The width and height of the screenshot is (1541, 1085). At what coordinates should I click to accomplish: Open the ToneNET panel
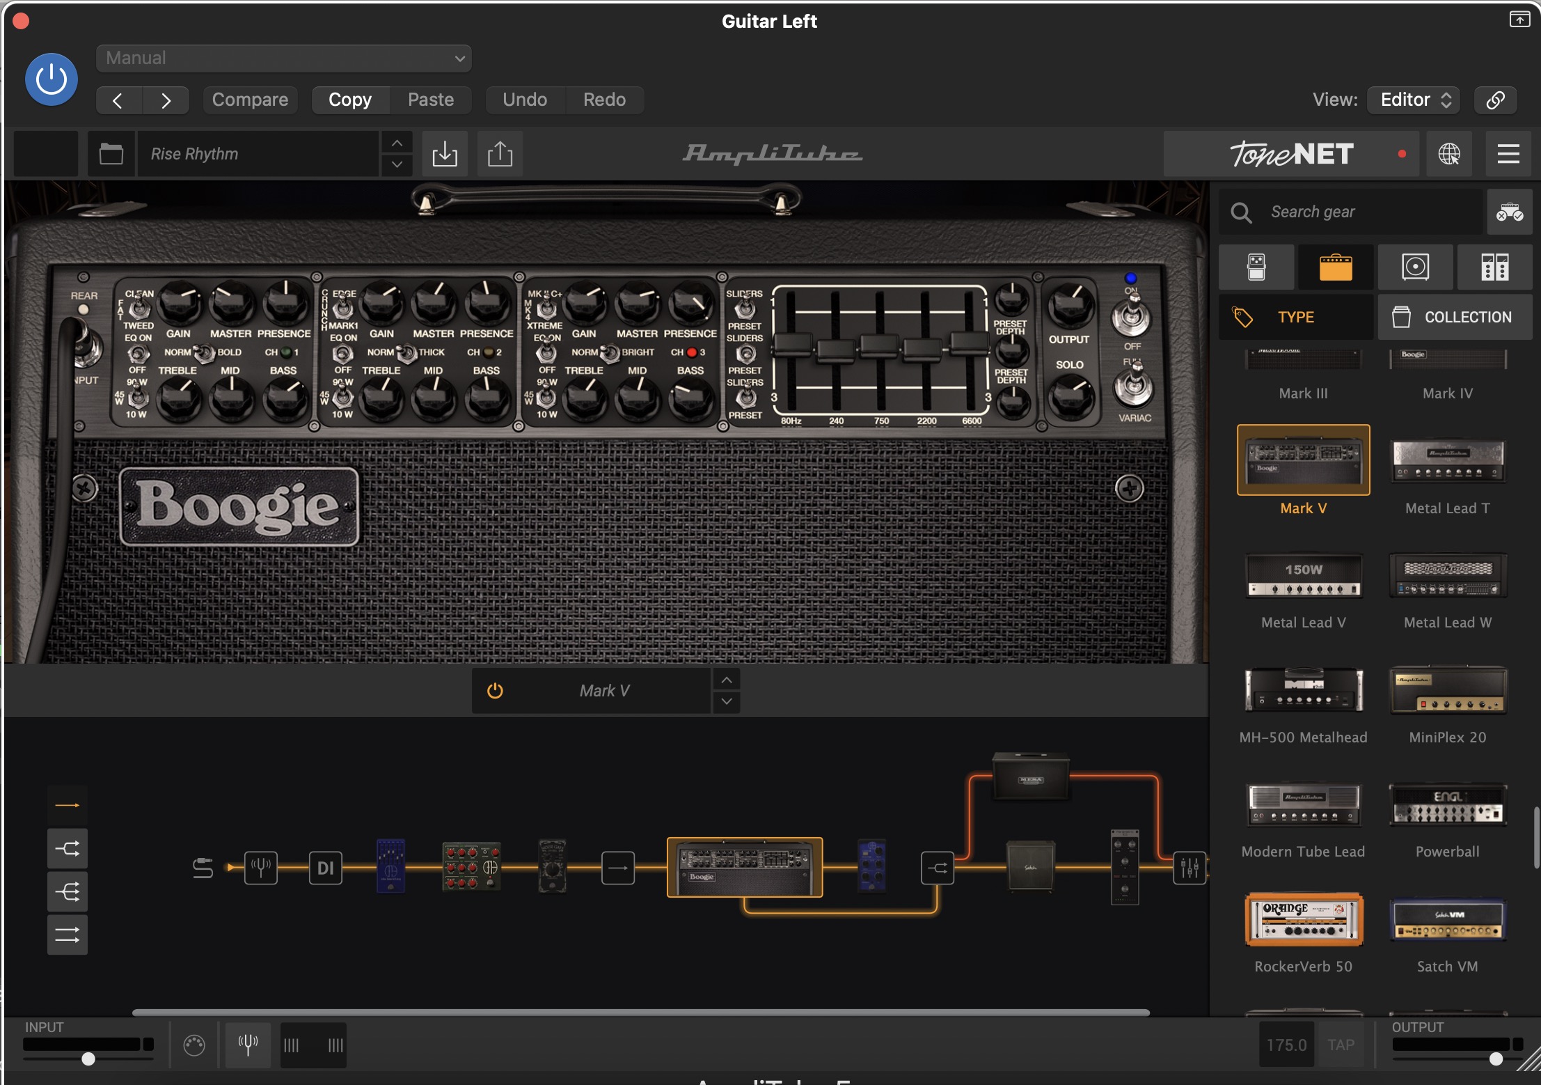[x=1292, y=154]
